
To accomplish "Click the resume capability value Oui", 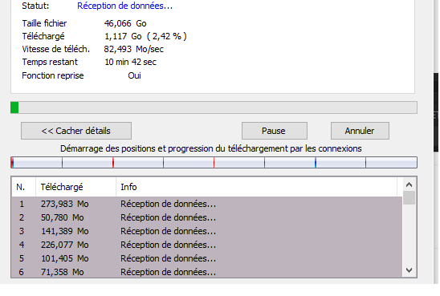I will pos(134,75).
